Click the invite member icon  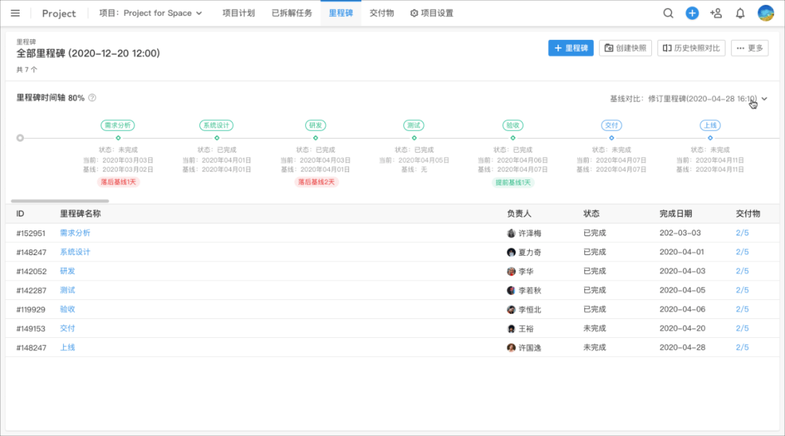coord(715,13)
